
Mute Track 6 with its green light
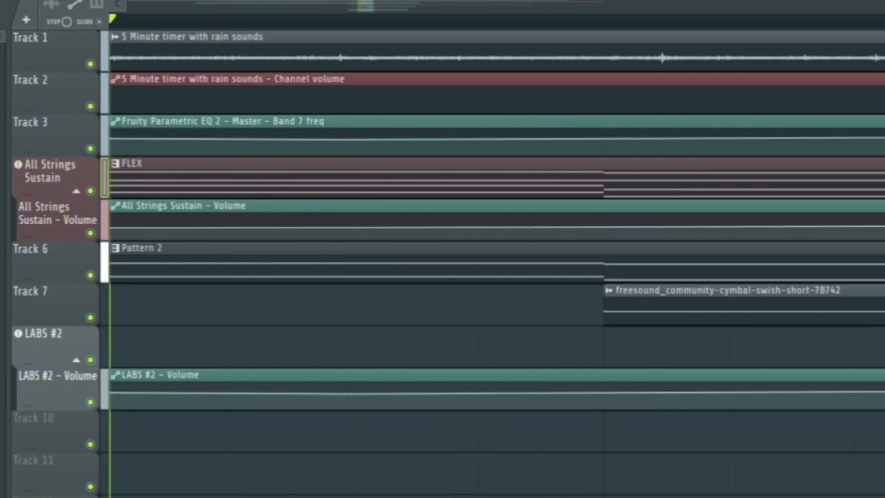[90, 275]
